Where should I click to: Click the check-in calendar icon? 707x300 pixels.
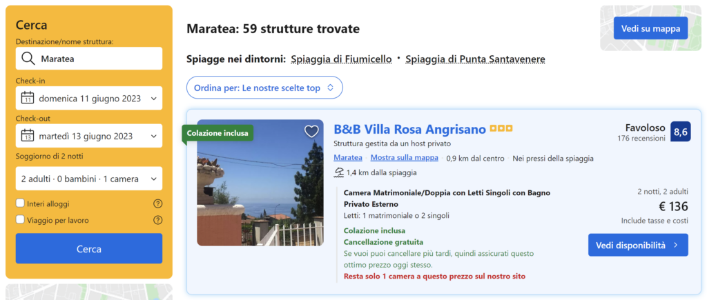pyautogui.click(x=28, y=98)
